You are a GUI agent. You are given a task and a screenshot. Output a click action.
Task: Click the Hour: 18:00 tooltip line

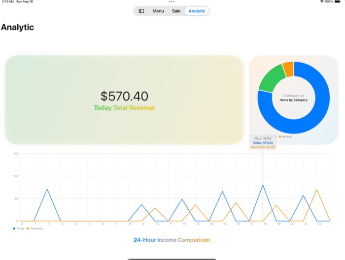click(x=263, y=138)
